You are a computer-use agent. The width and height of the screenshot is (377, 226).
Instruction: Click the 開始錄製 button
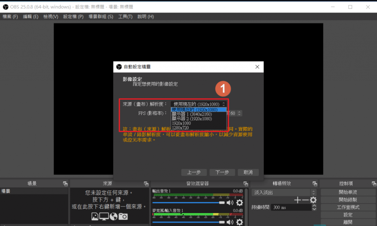(x=348, y=200)
